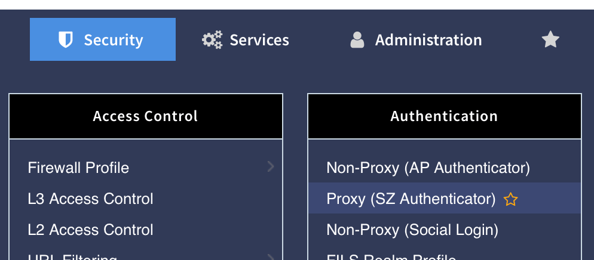
Task: Click the shield icon on Security tab
Action: (65, 40)
